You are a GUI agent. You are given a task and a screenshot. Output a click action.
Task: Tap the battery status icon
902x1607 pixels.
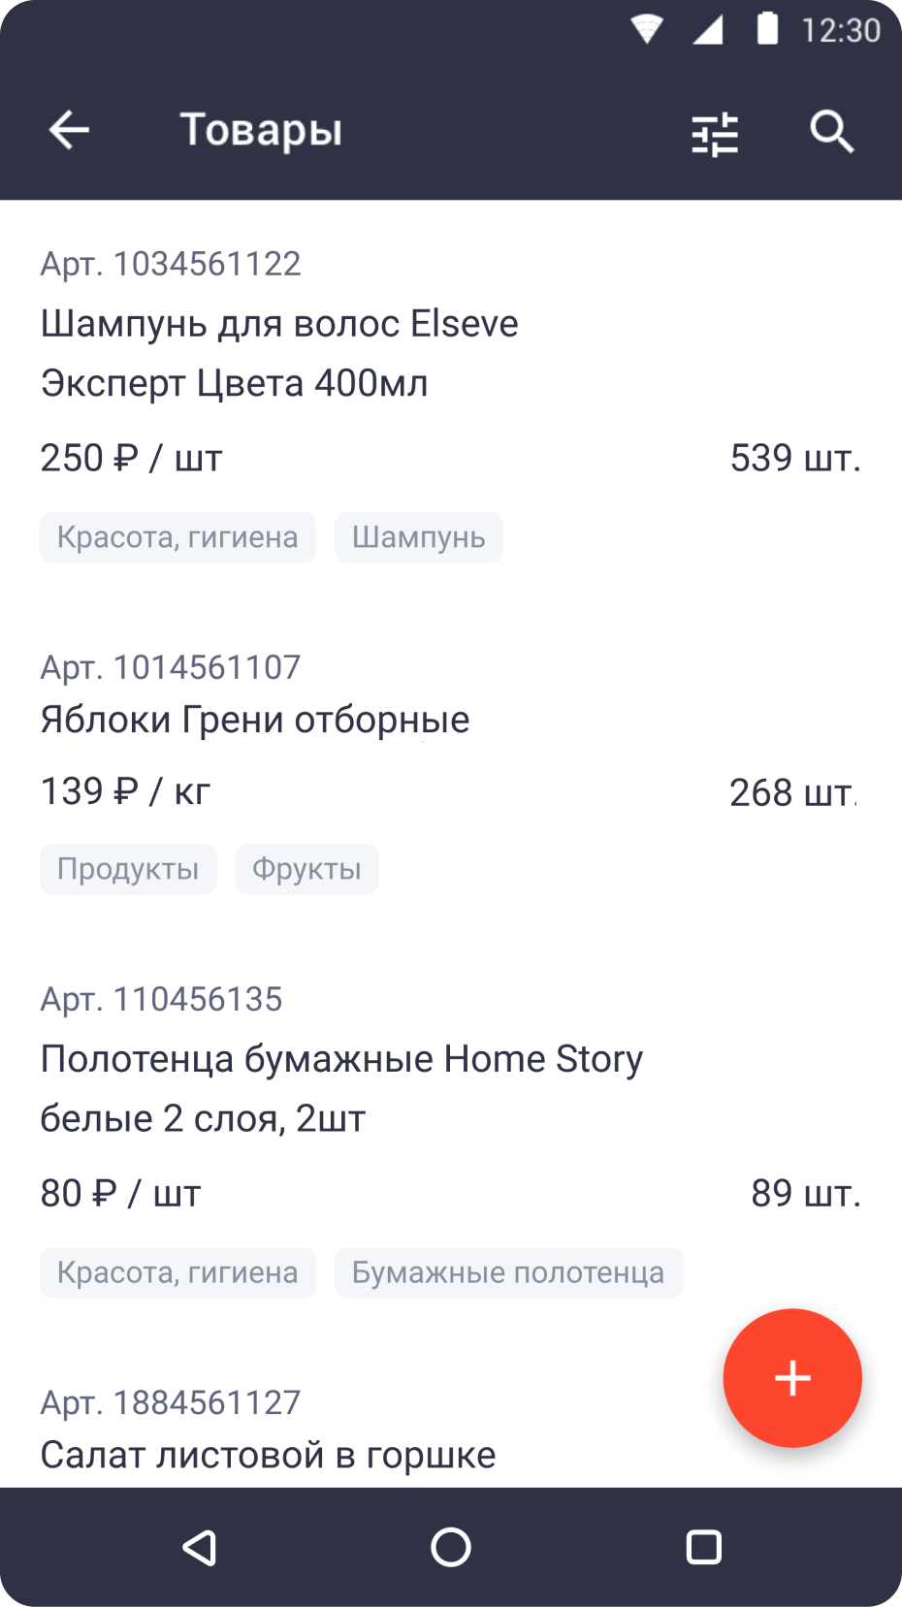point(767,29)
